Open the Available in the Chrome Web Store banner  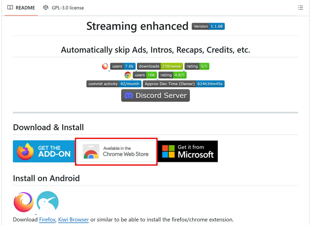[116, 152]
